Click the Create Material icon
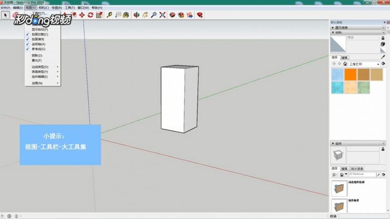 click(383, 44)
